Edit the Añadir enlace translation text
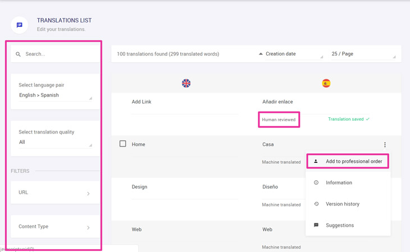Viewport: 410px width, 252px height. (277, 102)
